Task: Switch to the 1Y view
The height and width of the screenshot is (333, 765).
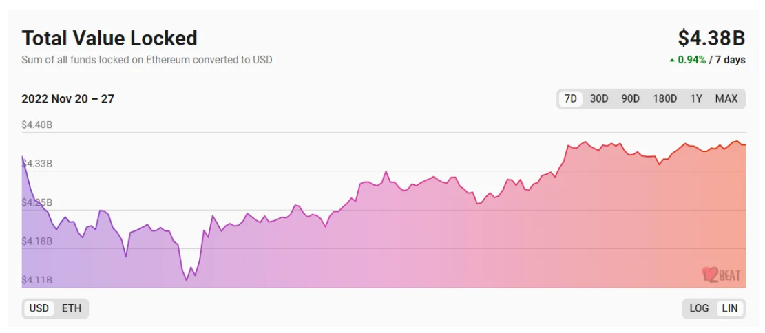Action: [x=696, y=98]
